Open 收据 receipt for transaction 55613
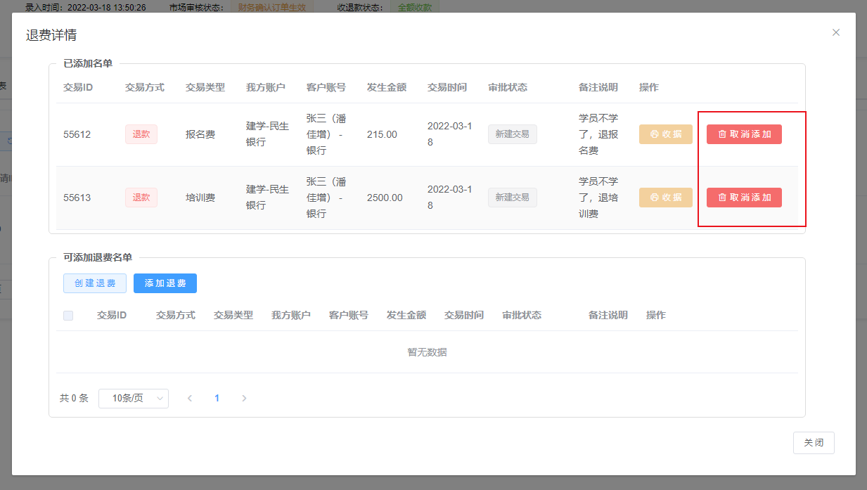This screenshot has width=867, height=490. pyautogui.click(x=665, y=198)
